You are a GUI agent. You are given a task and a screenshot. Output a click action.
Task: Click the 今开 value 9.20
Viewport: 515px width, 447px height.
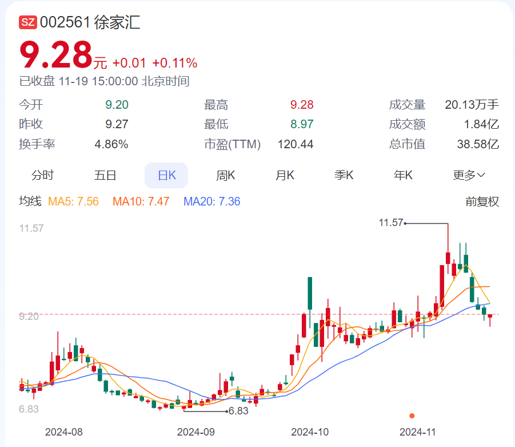pos(117,105)
